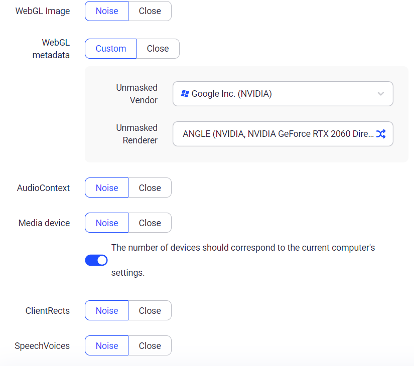This screenshot has width=414, height=366.
Task: Click Close for ClientRects
Action: [150, 310]
